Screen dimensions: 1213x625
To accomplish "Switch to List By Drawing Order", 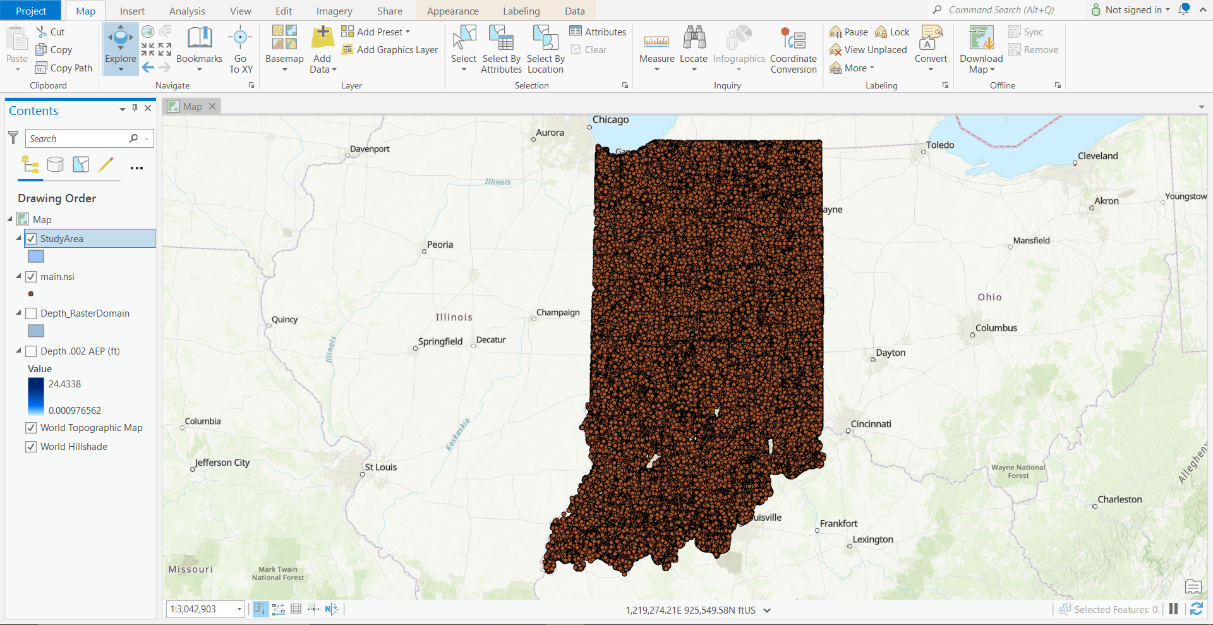I will 30,165.
